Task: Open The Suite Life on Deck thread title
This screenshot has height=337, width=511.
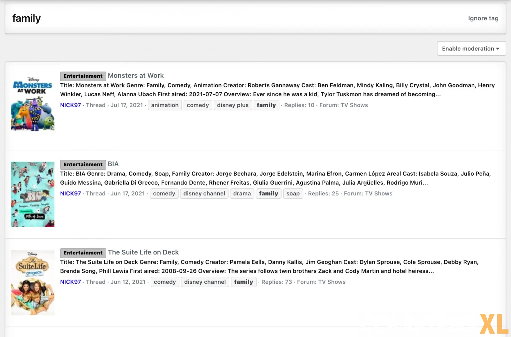Action: point(143,252)
